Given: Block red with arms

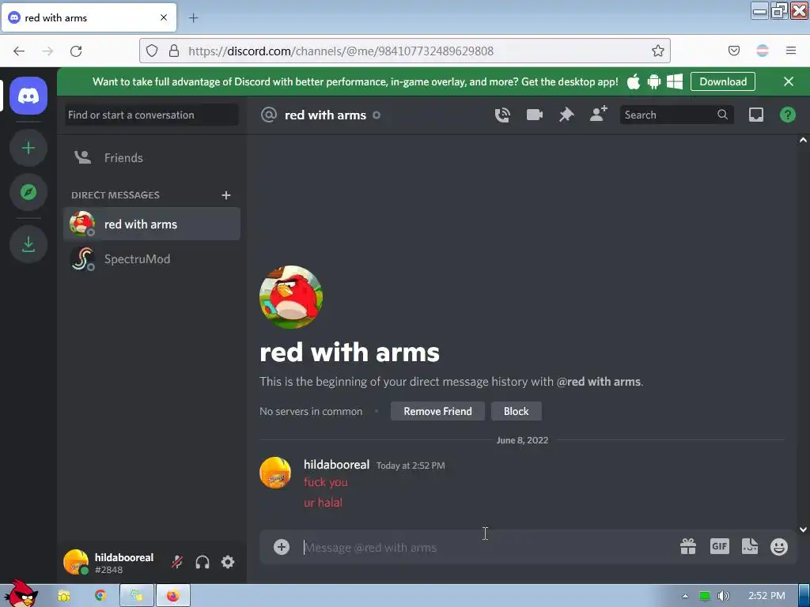Looking at the screenshot, I should point(516,411).
